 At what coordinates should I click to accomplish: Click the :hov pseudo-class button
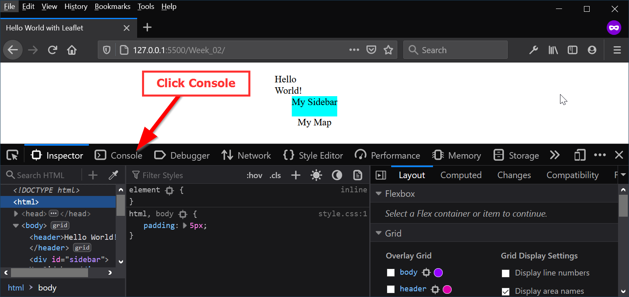click(x=254, y=175)
